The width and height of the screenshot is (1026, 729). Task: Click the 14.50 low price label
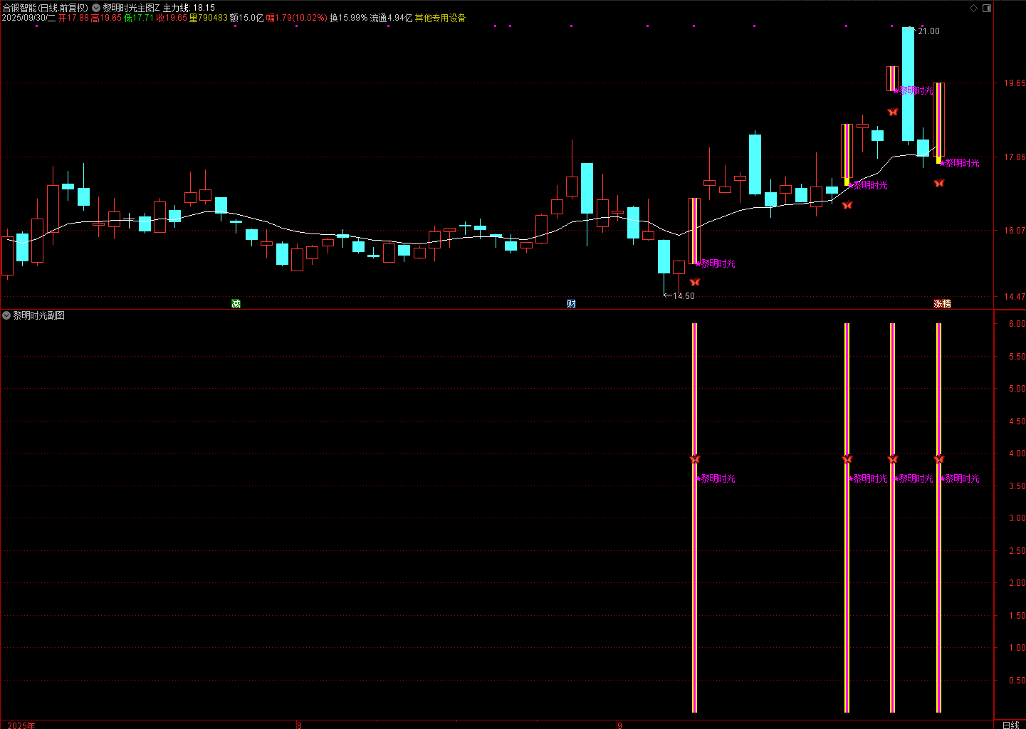coord(684,296)
